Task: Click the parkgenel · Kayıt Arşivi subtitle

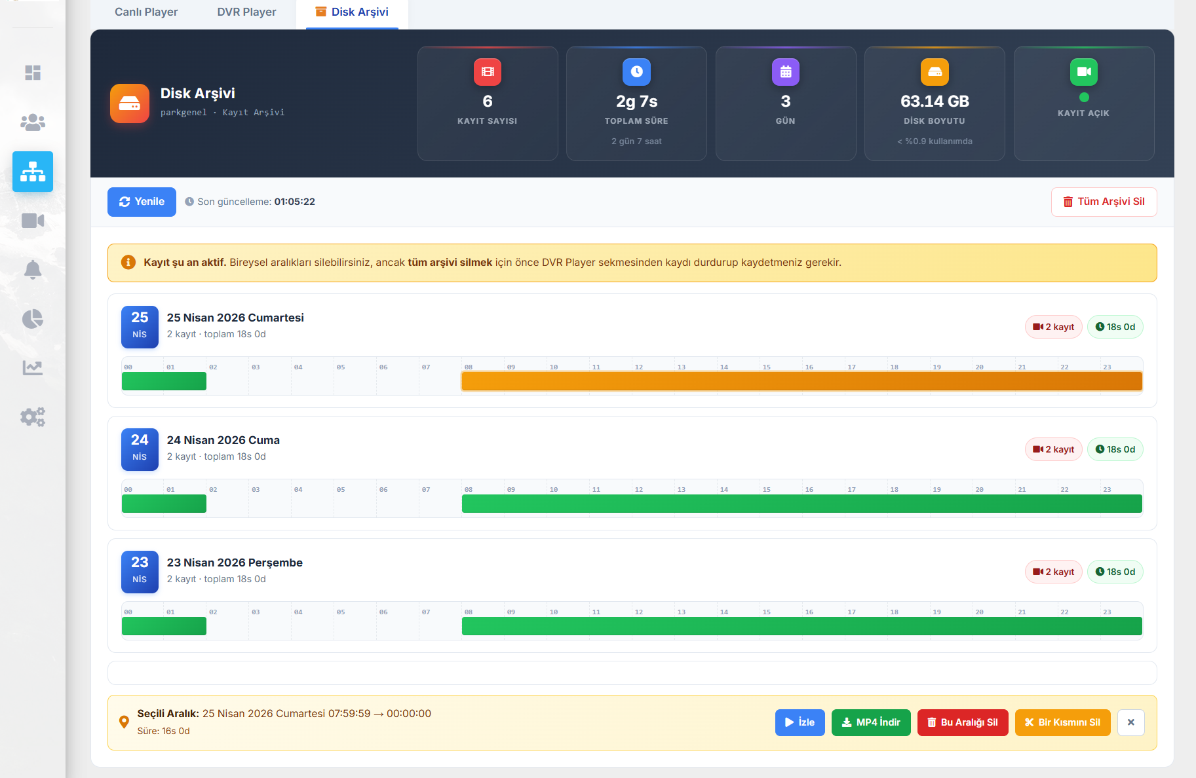Action: [222, 113]
